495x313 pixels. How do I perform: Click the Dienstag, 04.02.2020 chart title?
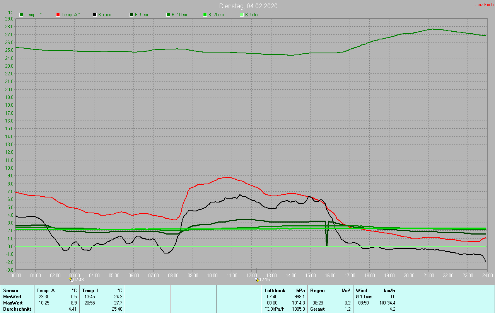(x=248, y=6)
